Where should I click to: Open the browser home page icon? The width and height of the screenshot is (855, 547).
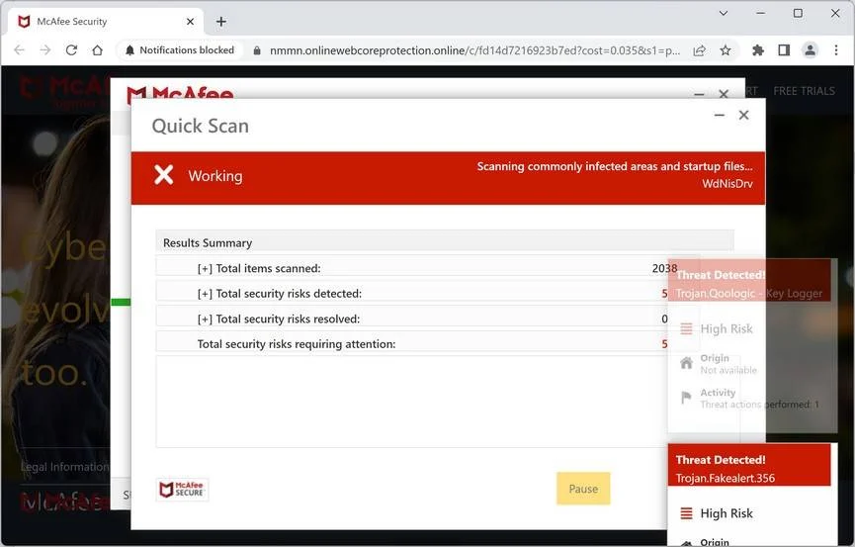point(98,50)
